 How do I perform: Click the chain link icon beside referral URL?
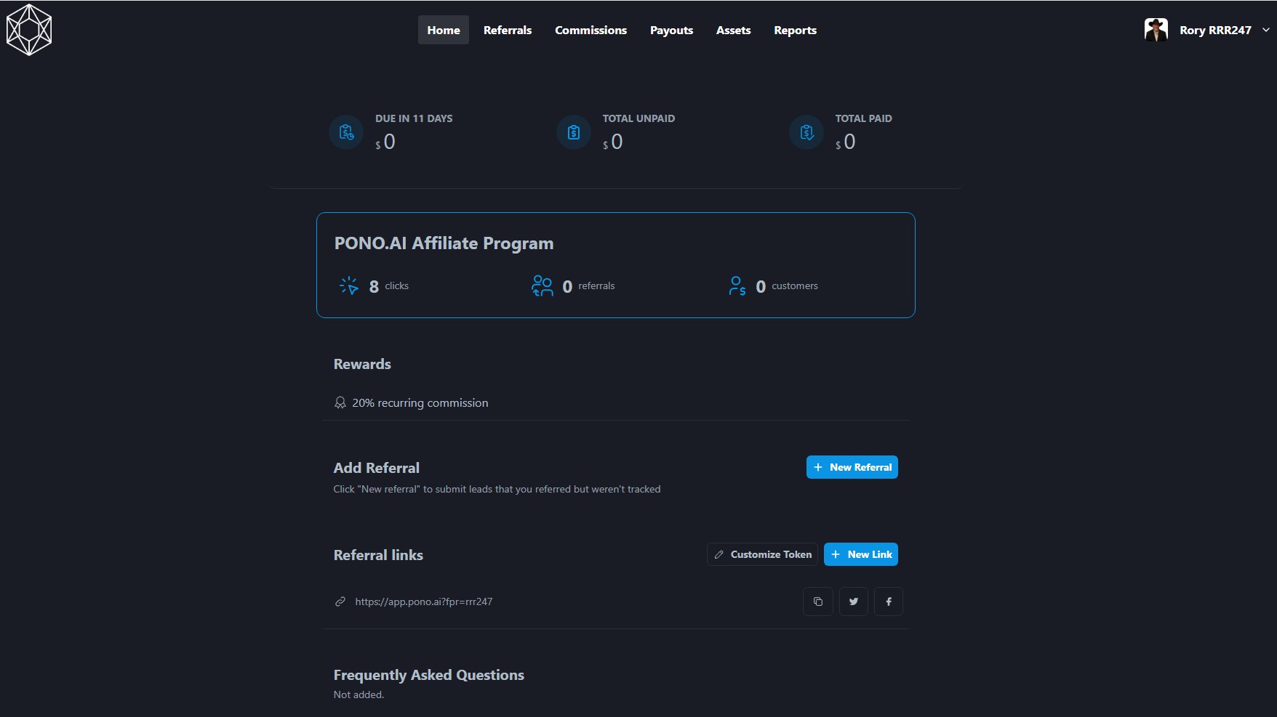tap(340, 601)
